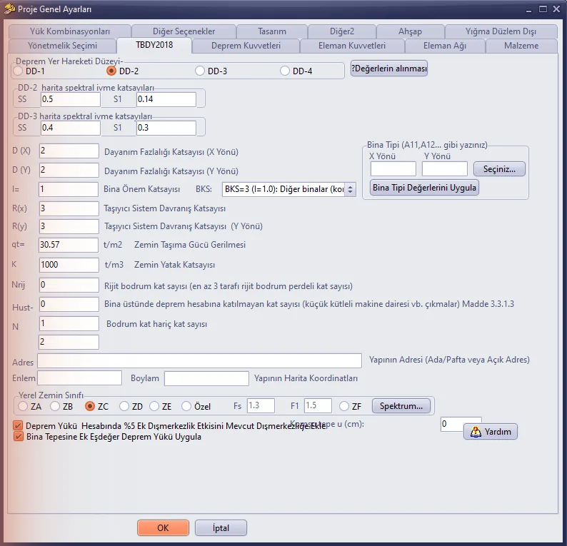Image resolution: width=567 pixels, height=546 pixels.
Task: Focus the Adres address field
Action: tap(200, 360)
